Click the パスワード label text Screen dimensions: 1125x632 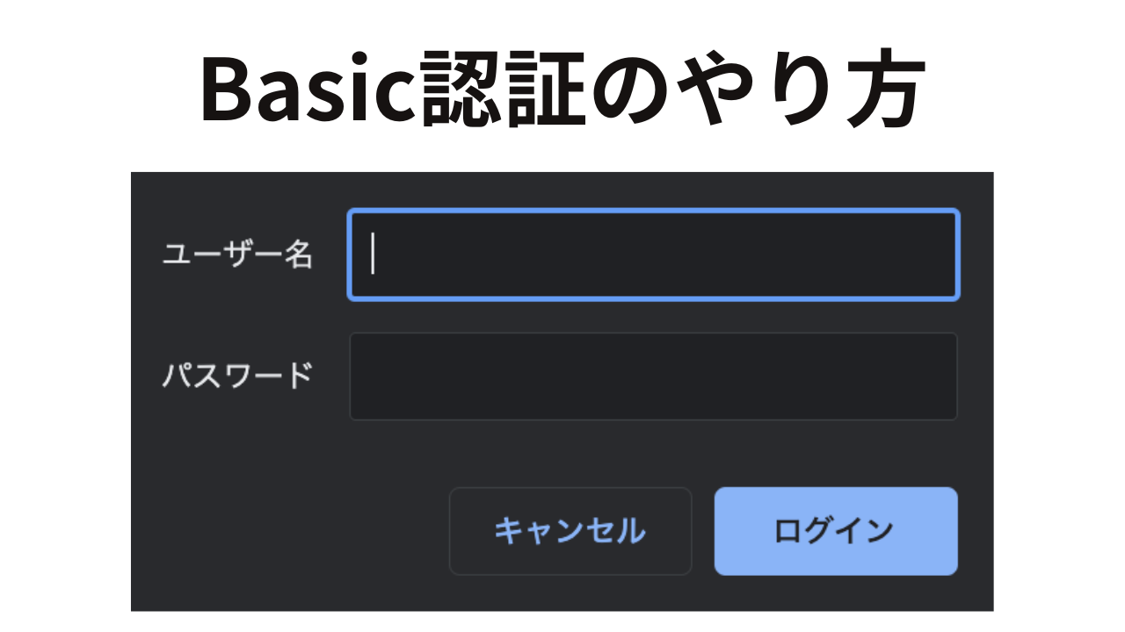[x=238, y=376]
